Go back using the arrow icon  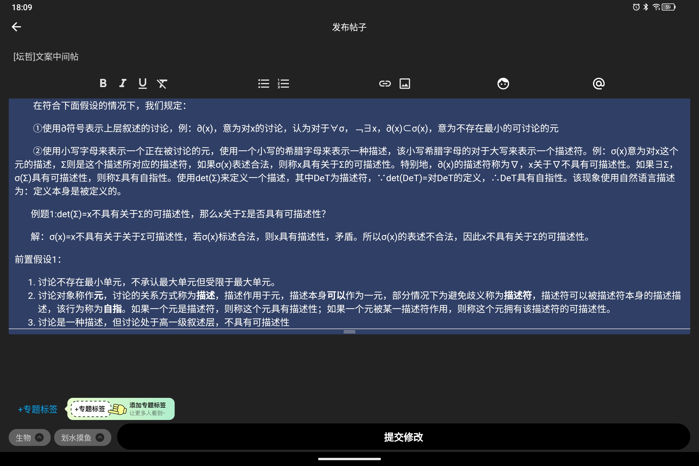[x=16, y=27]
